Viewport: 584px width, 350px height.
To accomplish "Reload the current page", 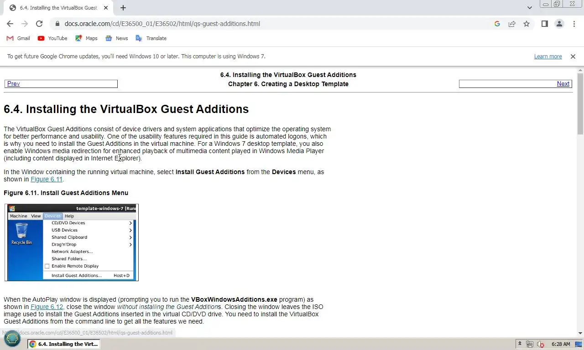I will 39,24.
